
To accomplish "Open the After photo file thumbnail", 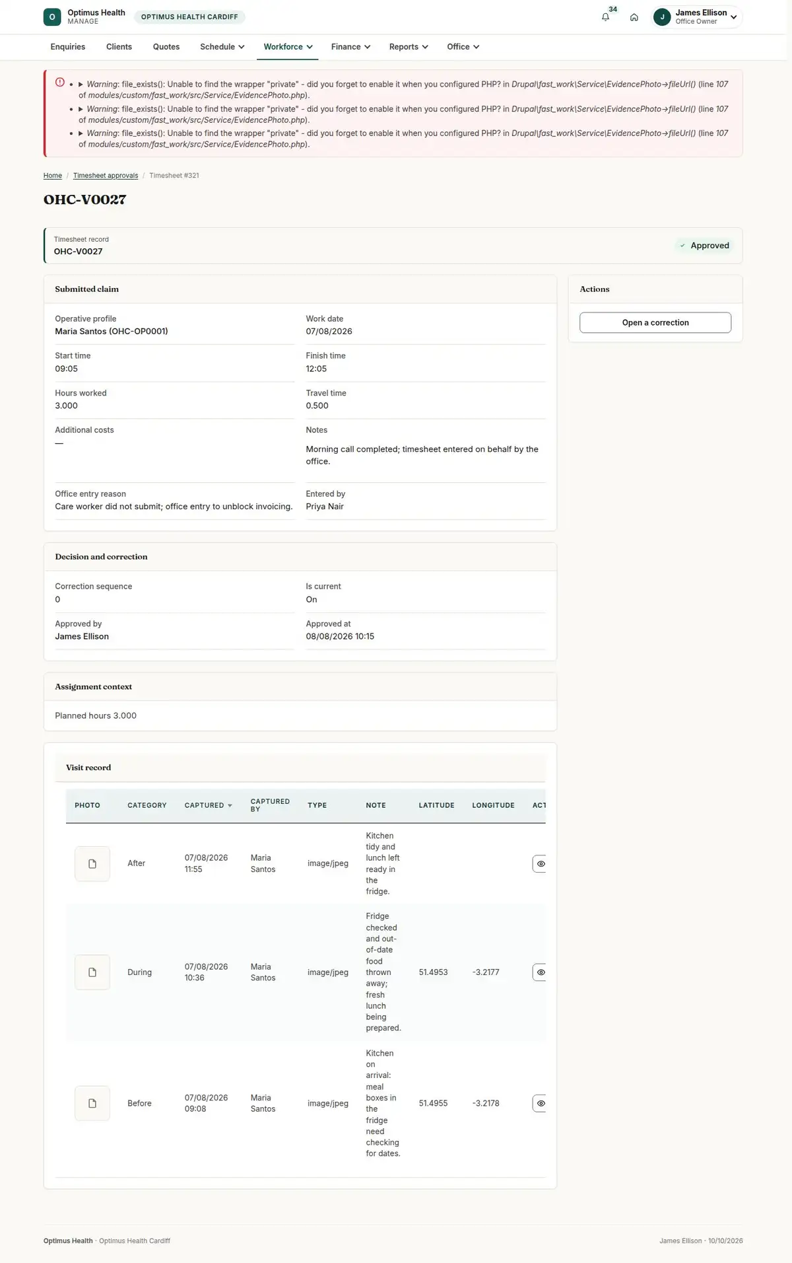I will point(92,863).
